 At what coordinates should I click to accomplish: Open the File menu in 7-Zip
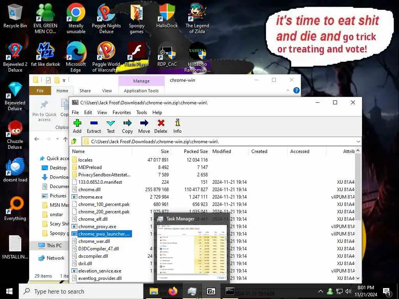75,113
